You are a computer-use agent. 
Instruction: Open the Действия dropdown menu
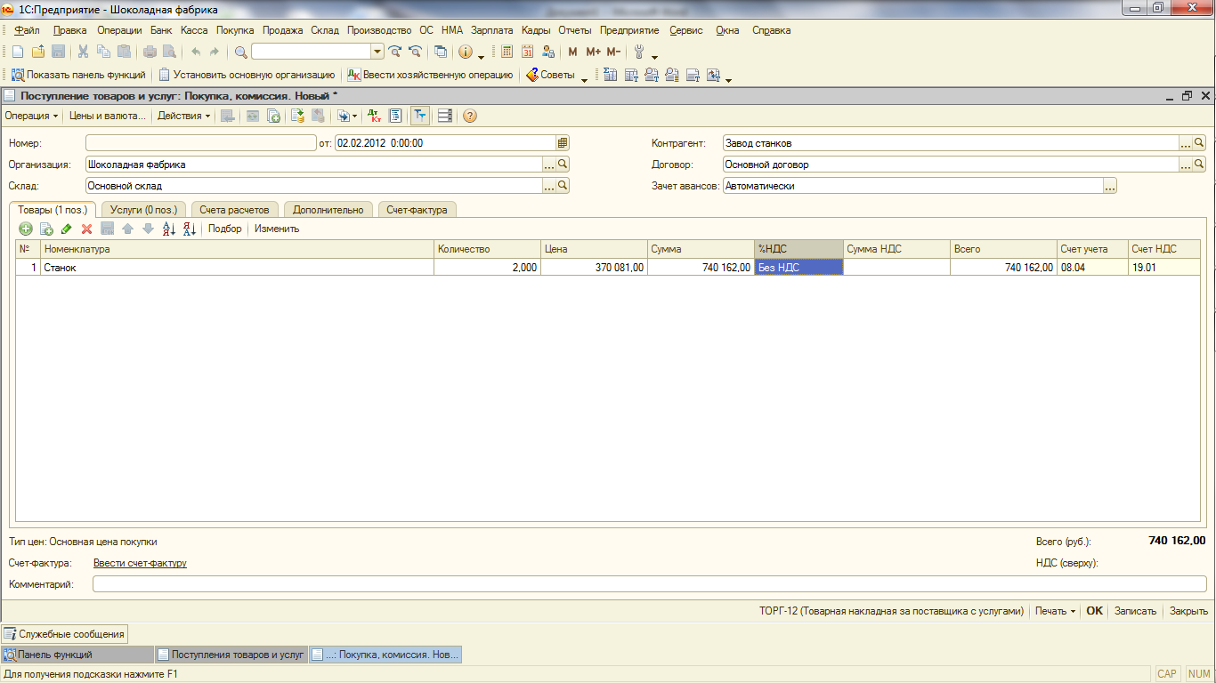(184, 116)
